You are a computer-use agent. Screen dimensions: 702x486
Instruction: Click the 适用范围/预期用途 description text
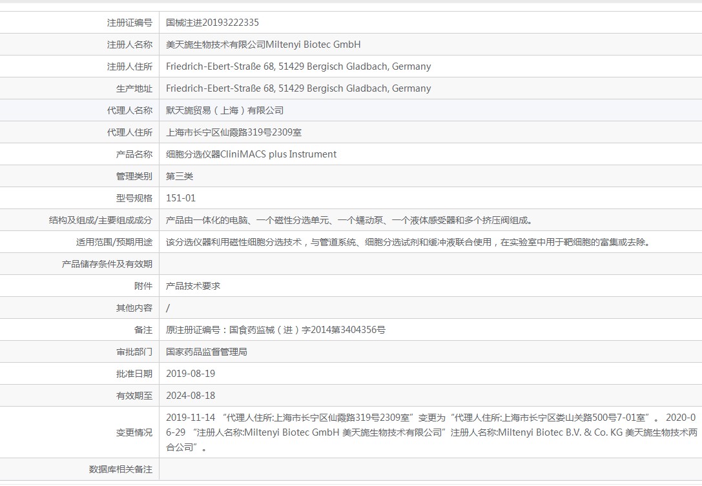[408, 241]
